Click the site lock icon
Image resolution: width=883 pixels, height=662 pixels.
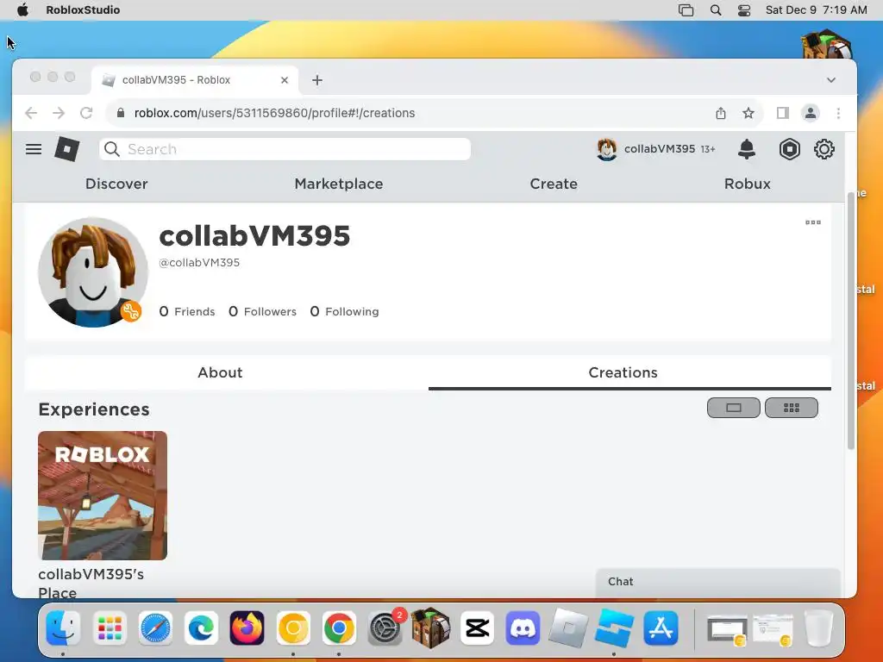[x=121, y=113]
